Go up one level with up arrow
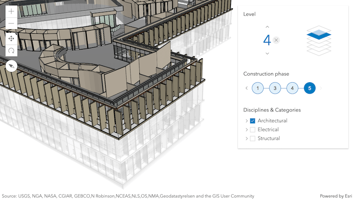354x199 pixels. (267, 27)
